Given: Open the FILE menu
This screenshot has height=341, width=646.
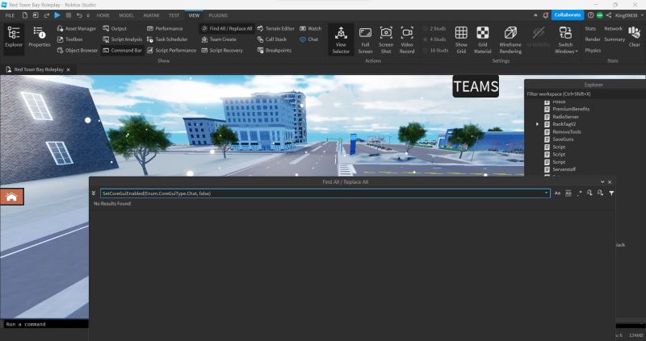Looking at the screenshot, I should 10,15.
